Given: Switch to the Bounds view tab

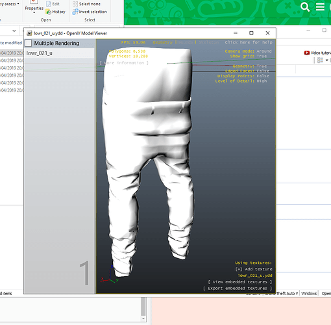Looking at the screenshot, I should coord(186,42).
